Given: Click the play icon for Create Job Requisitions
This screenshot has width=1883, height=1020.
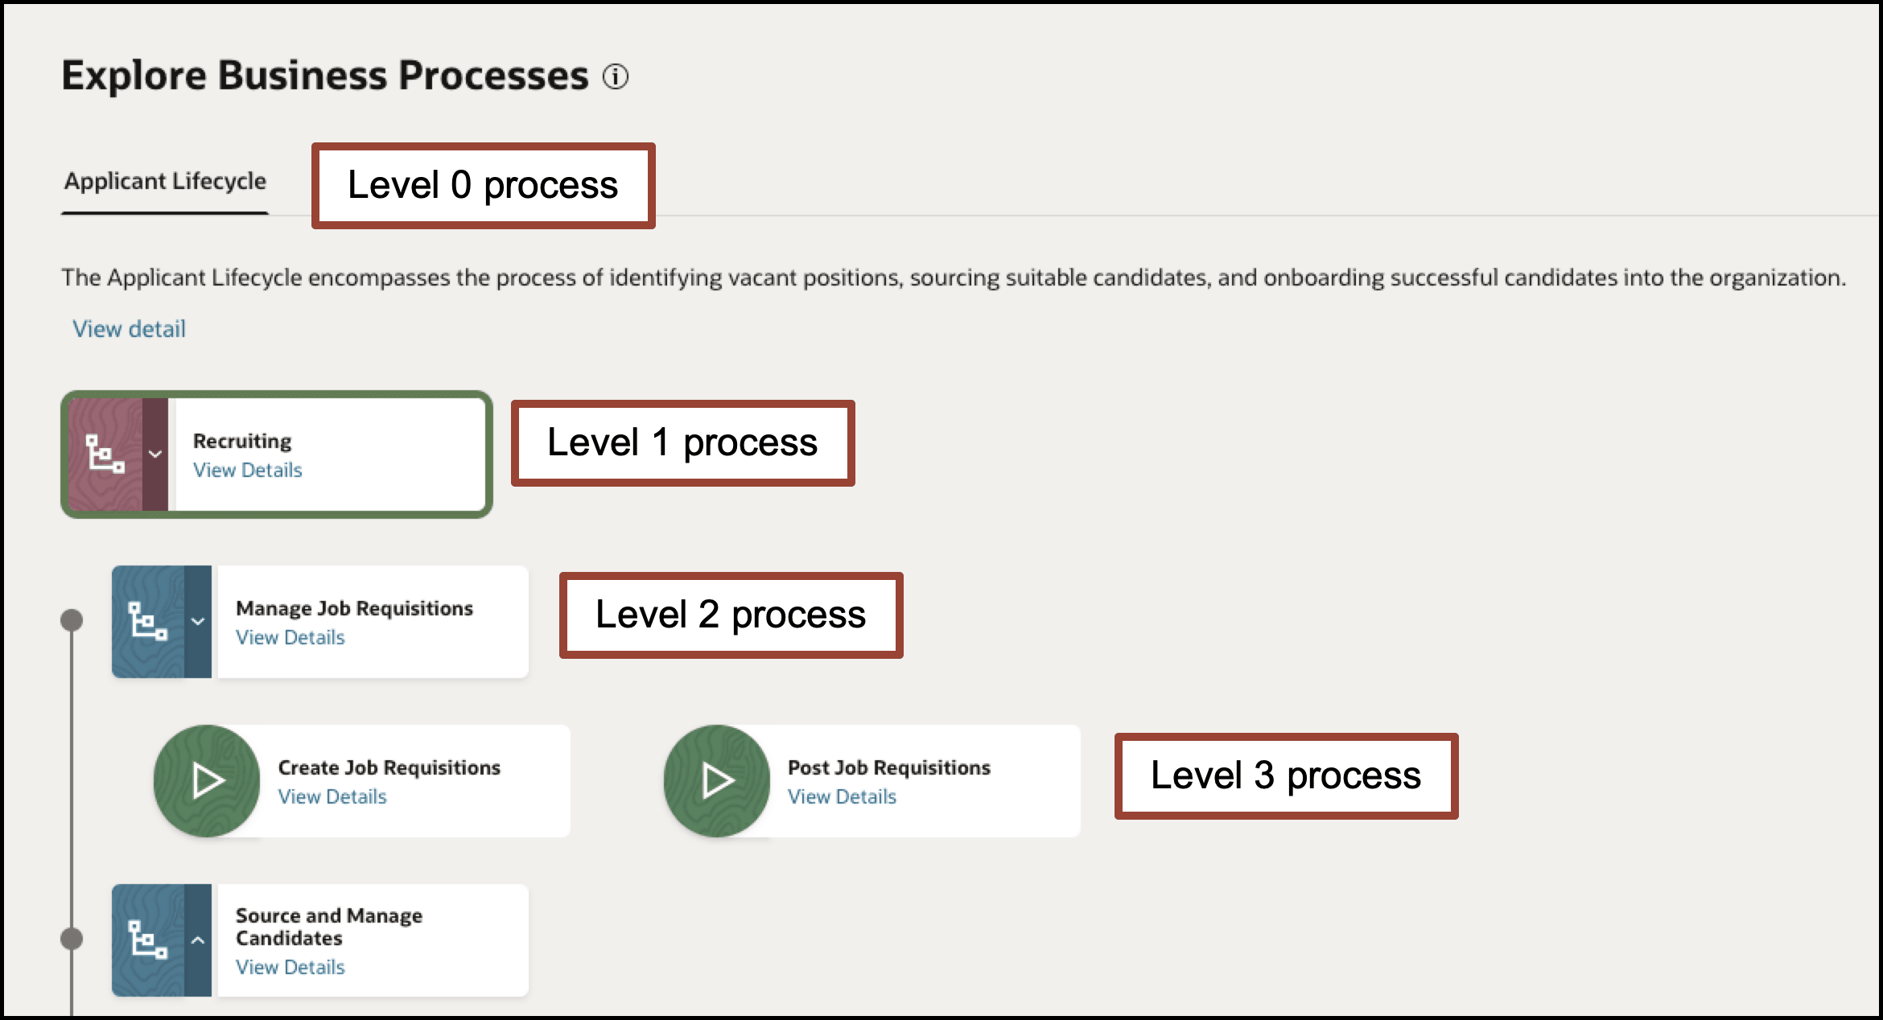Looking at the screenshot, I should 207,779.
